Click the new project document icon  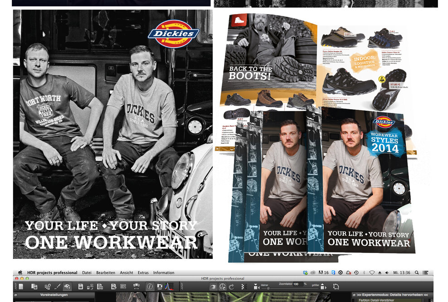point(20,287)
